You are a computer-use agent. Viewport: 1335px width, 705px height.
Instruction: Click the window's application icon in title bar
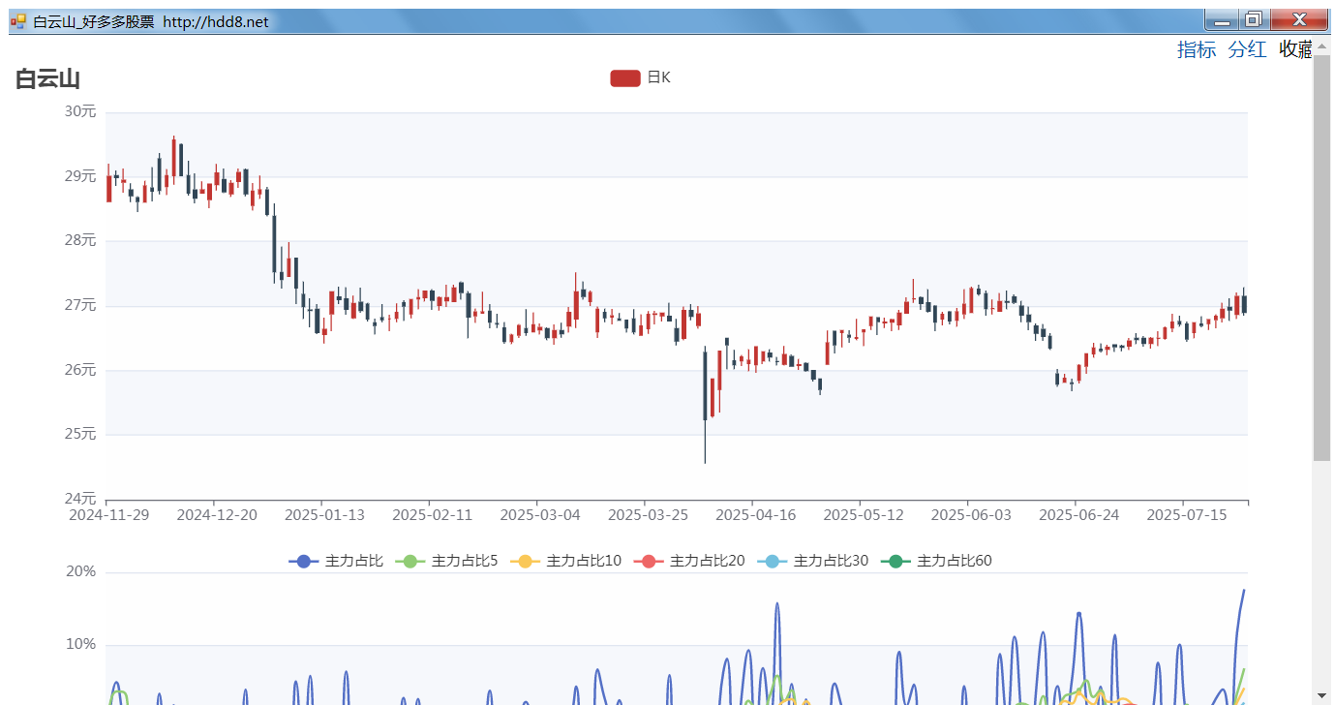18,20
